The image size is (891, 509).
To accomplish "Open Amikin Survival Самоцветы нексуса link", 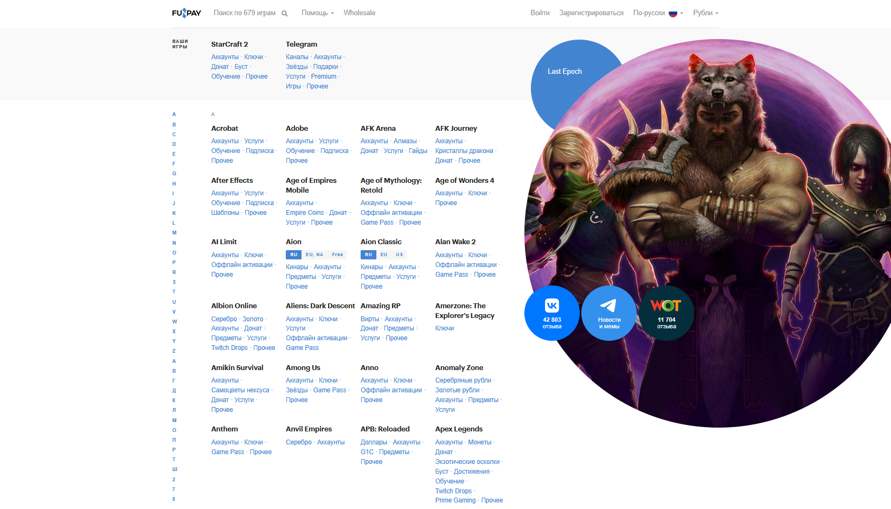I will tap(240, 390).
